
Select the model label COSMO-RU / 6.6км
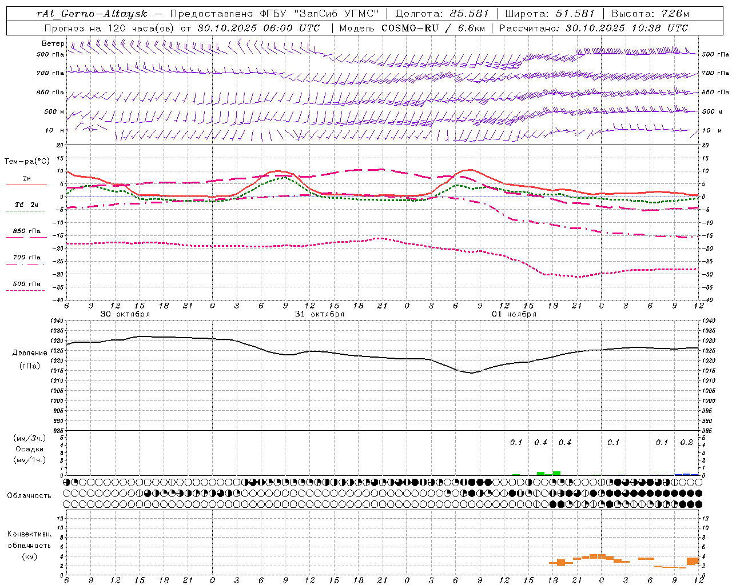point(433,28)
